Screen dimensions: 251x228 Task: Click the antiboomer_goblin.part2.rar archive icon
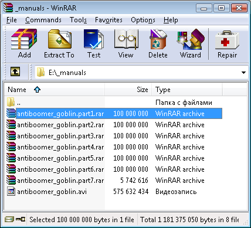tap(11, 124)
